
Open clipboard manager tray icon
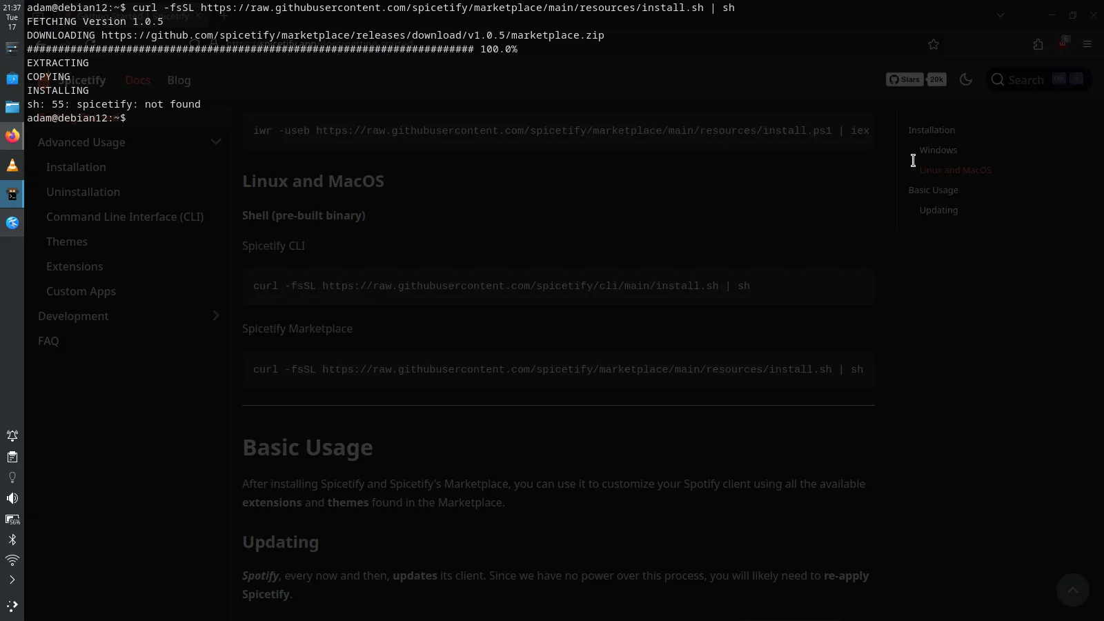[x=12, y=457]
